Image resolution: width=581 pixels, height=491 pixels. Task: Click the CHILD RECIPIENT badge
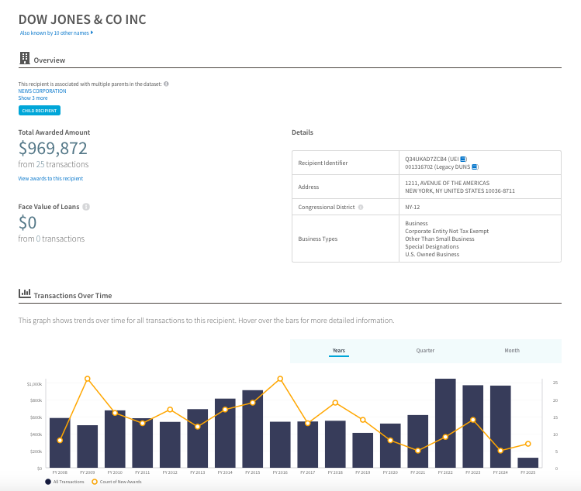39,111
